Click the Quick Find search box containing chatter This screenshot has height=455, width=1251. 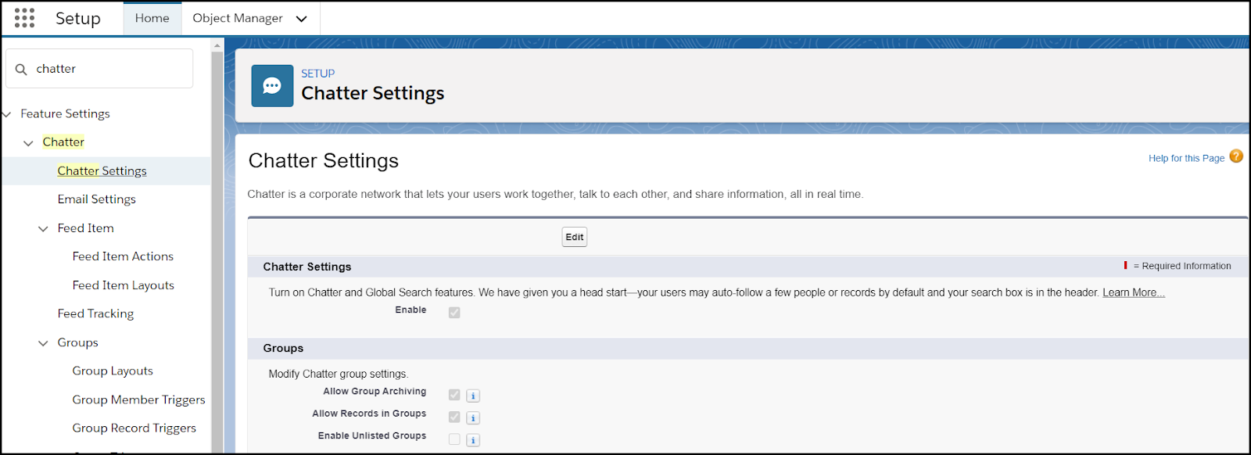[99, 69]
